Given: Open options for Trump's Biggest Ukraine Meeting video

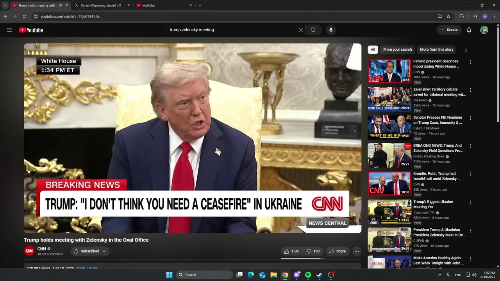Looking at the screenshot, I should point(470,203).
